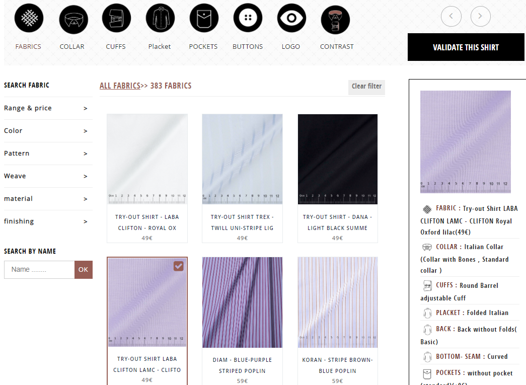The height and width of the screenshot is (385, 526).
Task: Select the Diam Blue-Purple Striped Poplin swatch
Action: coord(242,302)
